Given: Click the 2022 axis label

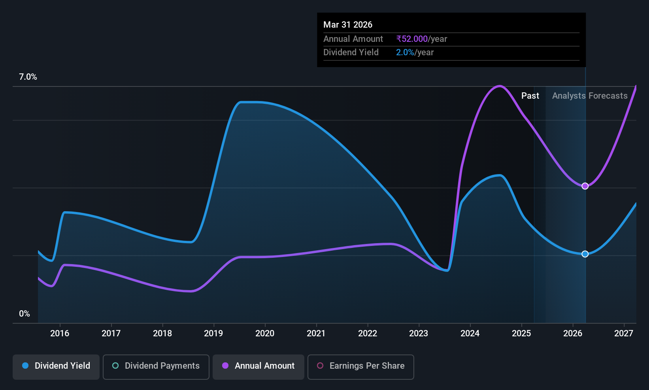Looking at the screenshot, I should click(x=368, y=334).
